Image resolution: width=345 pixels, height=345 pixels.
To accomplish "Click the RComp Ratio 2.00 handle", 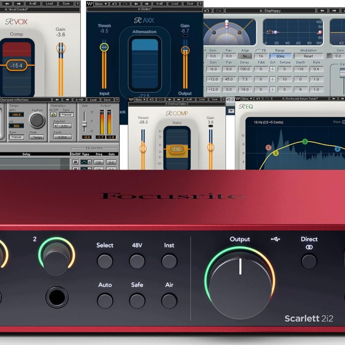I will (177, 149).
